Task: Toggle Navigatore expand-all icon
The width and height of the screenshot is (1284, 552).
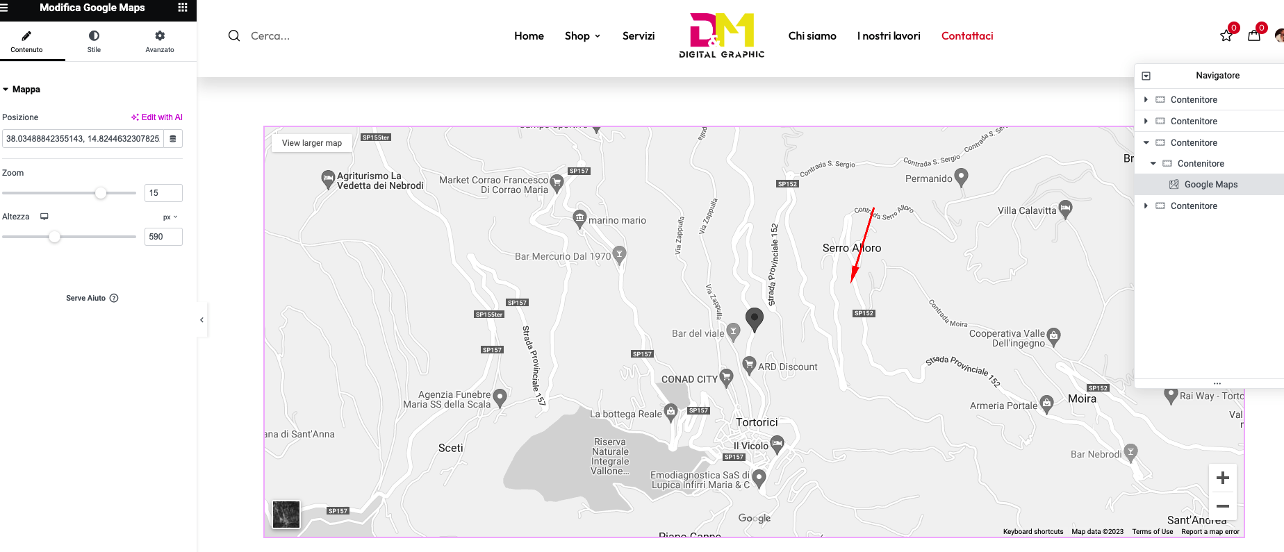Action: pyautogui.click(x=1146, y=76)
